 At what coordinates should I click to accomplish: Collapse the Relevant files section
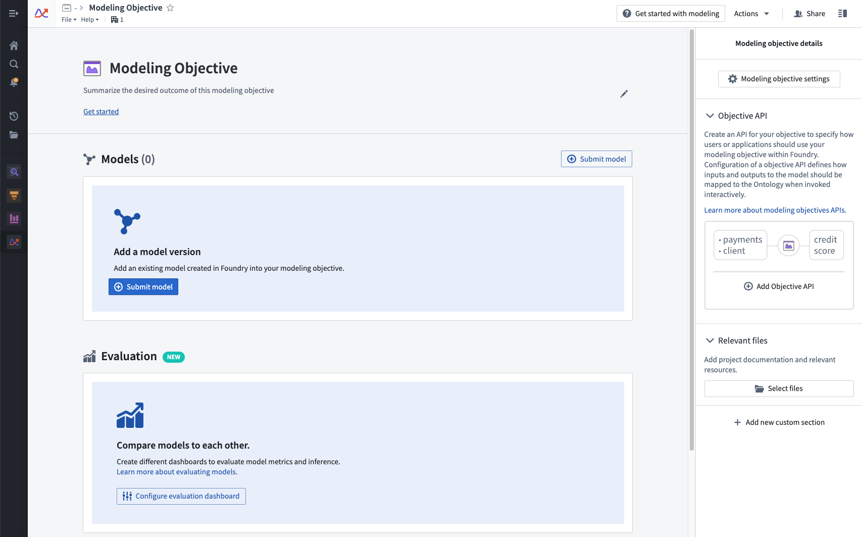tap(709, 340)
